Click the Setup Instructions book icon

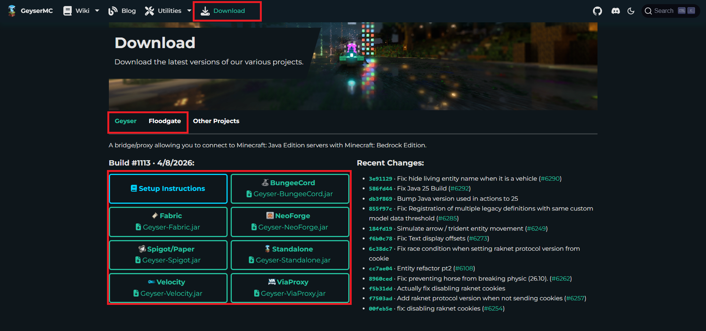pos(134,188)
